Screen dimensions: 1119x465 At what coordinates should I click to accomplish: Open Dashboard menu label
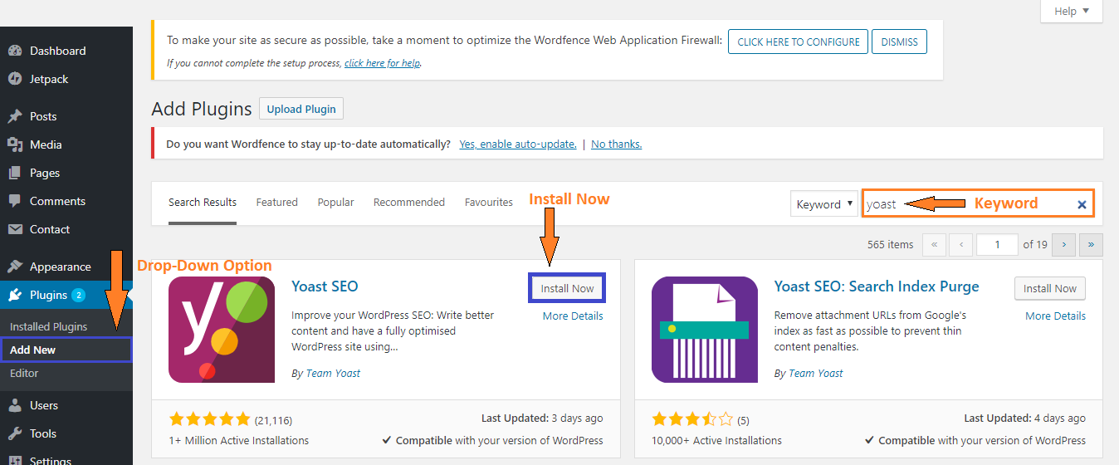pyautogui.click(x=58, y=51)
